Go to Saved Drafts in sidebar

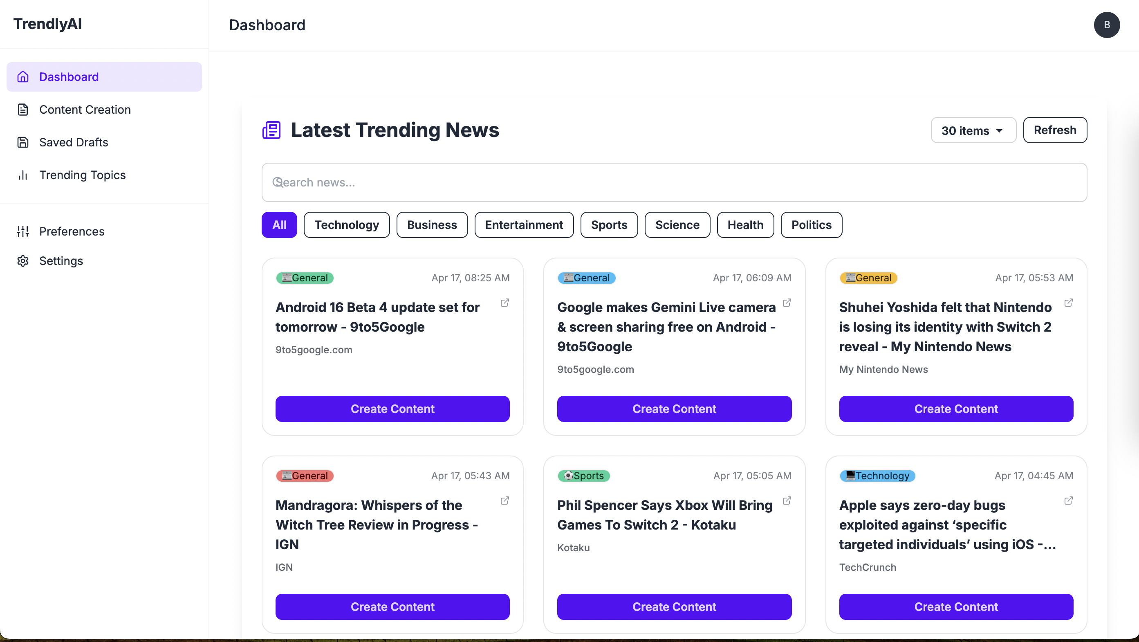(74, 142)
